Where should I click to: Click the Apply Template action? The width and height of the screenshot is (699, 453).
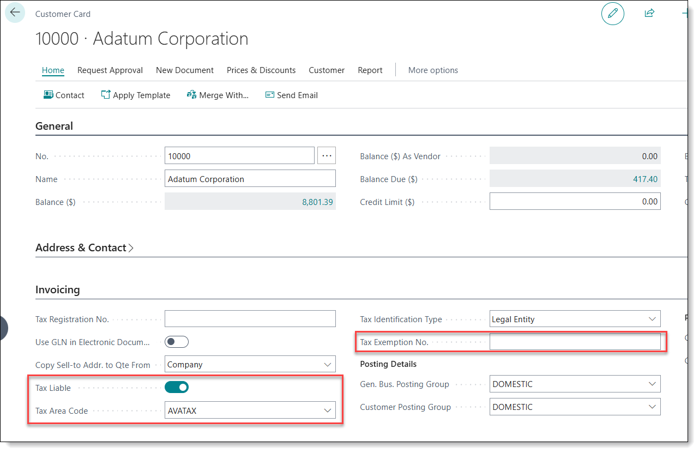[x=136, y=95]
